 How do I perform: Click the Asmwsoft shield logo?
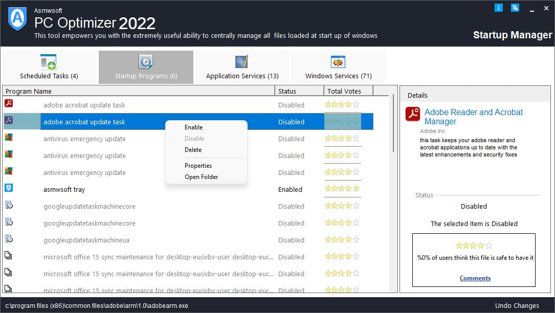click(x=17, y=19)
